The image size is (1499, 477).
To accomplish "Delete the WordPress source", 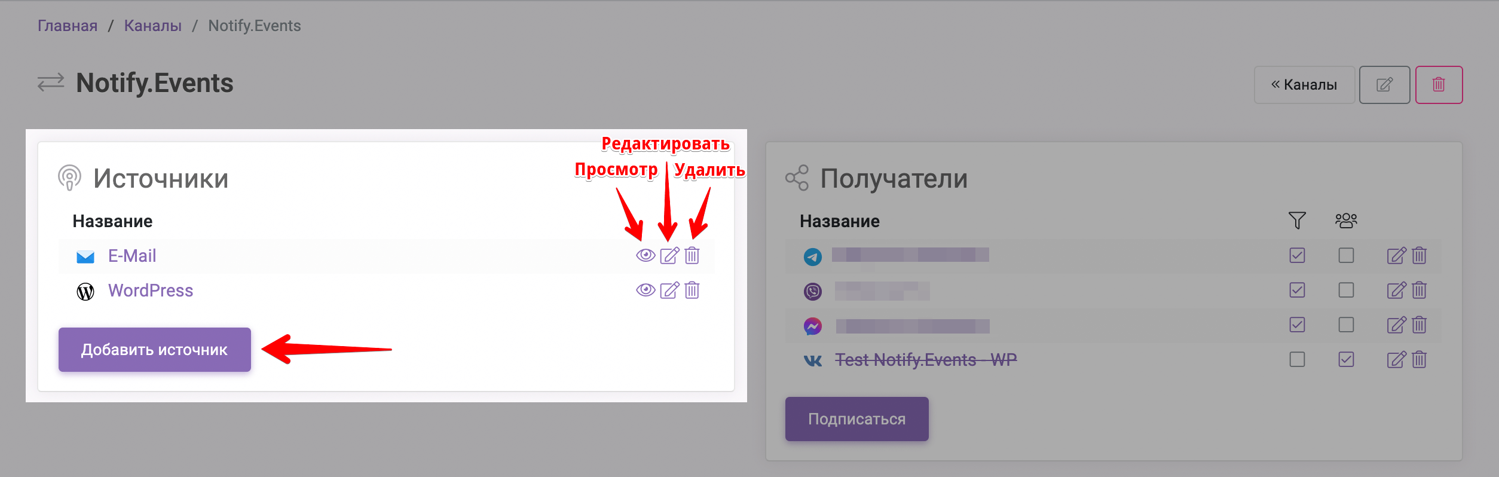I will 692,291.
